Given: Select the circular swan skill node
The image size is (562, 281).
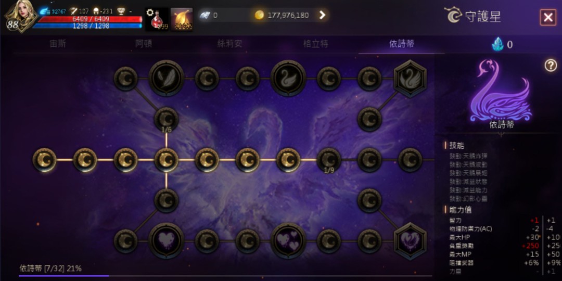Looking at the screenshot, I should [x=288, y=78].
